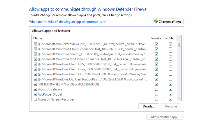The height and width of the screenshot is (126, 204).
Task: Click the Allow another app... button
Action: click(x=165, y=117)
